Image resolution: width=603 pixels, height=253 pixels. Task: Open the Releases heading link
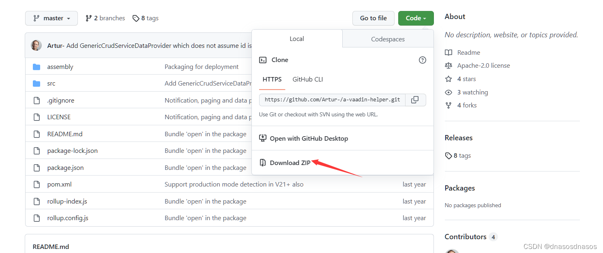click(459, 138)
